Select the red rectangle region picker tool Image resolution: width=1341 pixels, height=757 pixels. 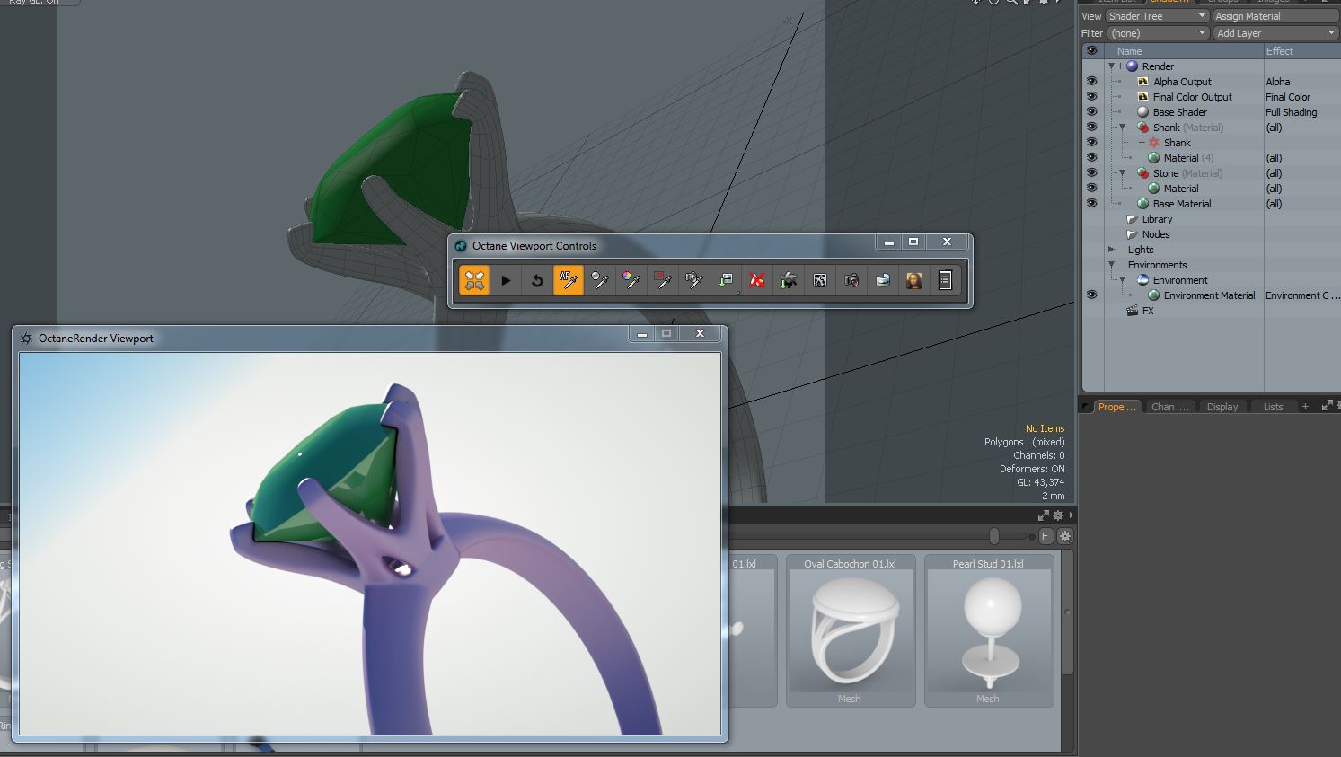click(x=663, y=280)
